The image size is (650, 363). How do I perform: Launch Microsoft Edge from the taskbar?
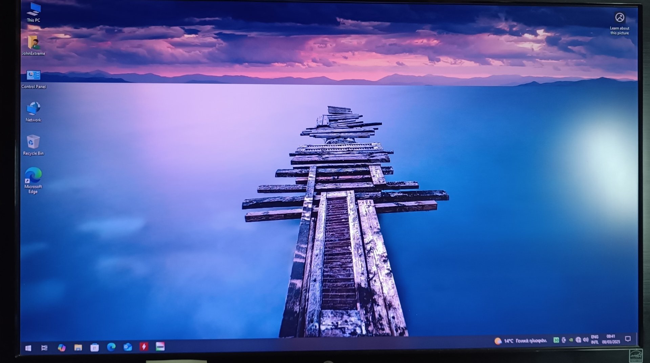(111, 347)
